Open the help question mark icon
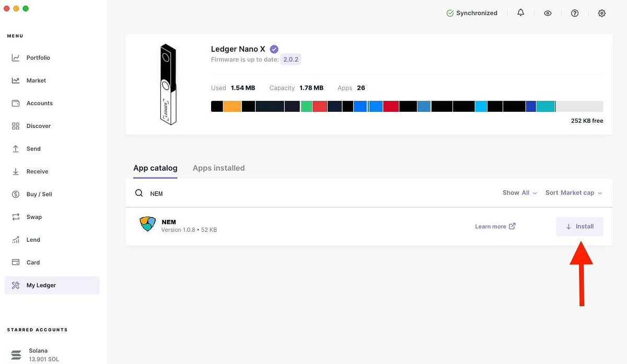The width and height of the screenshot is (627, 364). click(x=575, y=13)
